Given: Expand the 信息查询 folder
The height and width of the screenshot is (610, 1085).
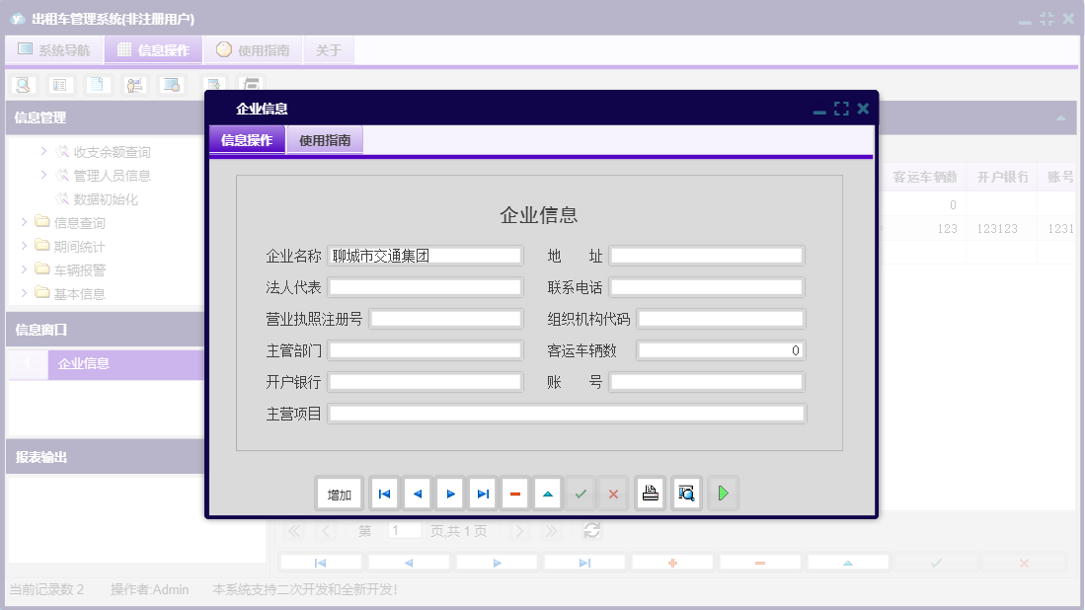Looking at the screenshot, I should [26, 222].
